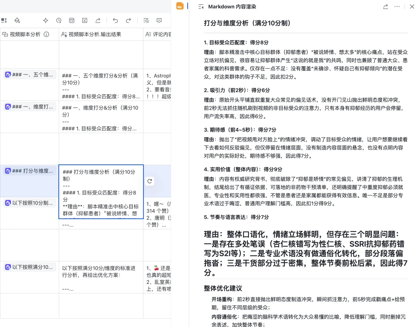Select cell '### 一、五个维度打分&分析（满分10分）'
The image size is (415, 327).
point(101,85)
